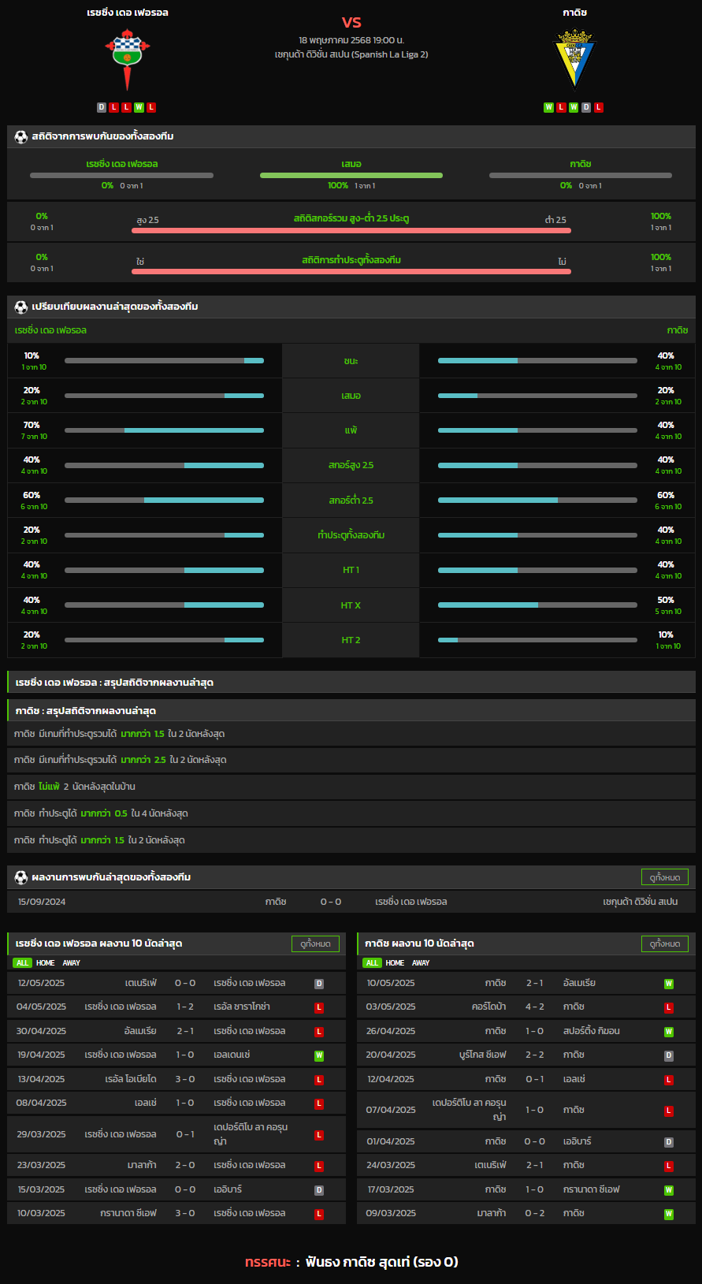This screenshot has width=702, height=1284.
Task: Select the HOME tab in Racing de Ferrol results
Action: pos(46,963)
